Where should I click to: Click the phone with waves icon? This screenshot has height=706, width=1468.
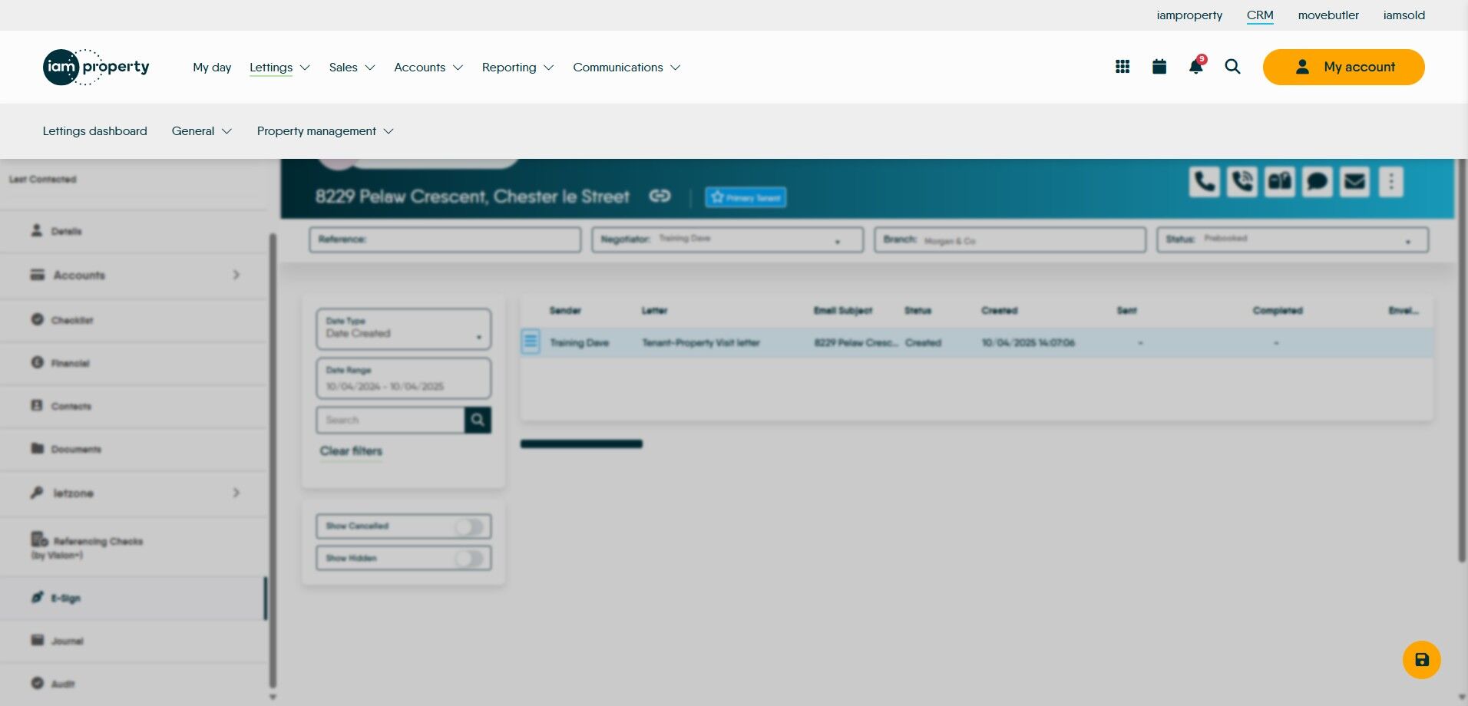(1242, 182)
